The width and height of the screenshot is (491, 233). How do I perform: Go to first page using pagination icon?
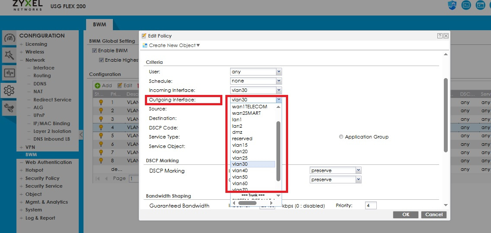point(98,179)
